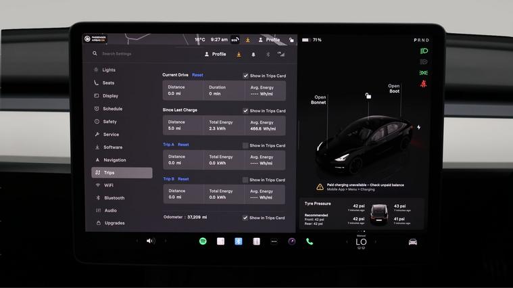This screenshot has width=513, height=288.
Task: Open the more apps ellipsis menu
Action: point(274,241)
